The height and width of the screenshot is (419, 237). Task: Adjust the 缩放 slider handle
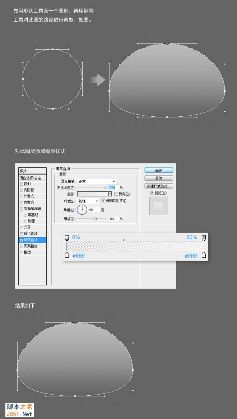(96, 219)
